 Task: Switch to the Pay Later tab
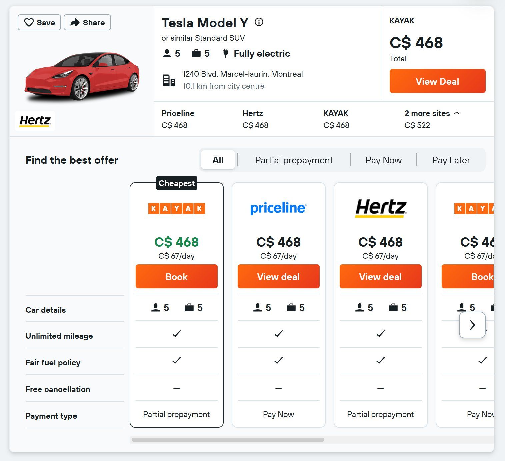(451, 160)
